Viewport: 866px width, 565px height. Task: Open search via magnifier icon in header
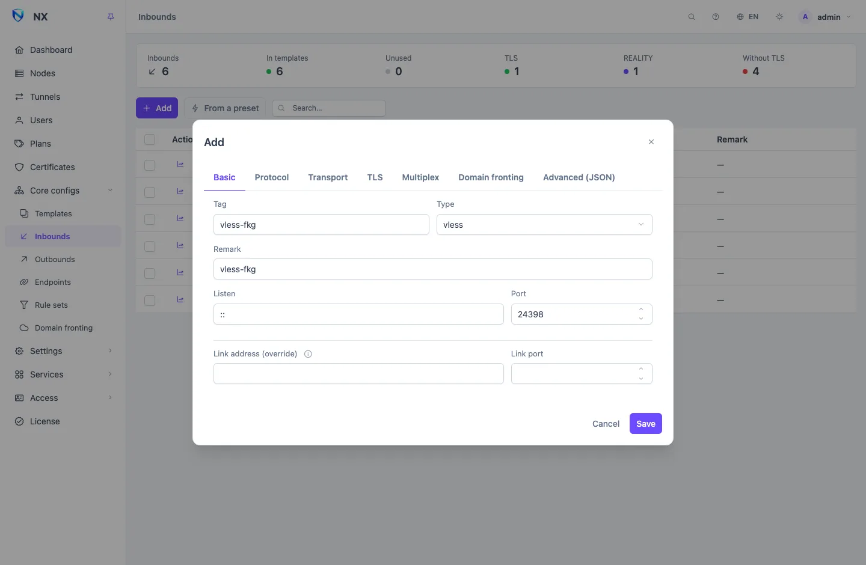click(692, 17)
